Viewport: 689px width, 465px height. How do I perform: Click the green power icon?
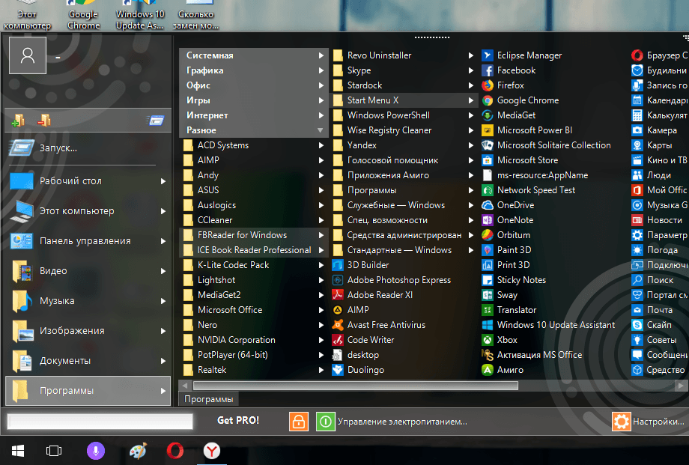click(326, 422)
